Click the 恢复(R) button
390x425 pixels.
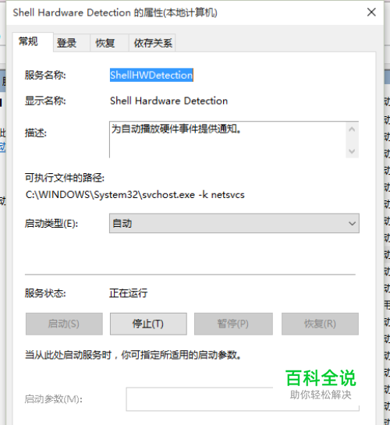pyautogui.click(x=320, y=324)
